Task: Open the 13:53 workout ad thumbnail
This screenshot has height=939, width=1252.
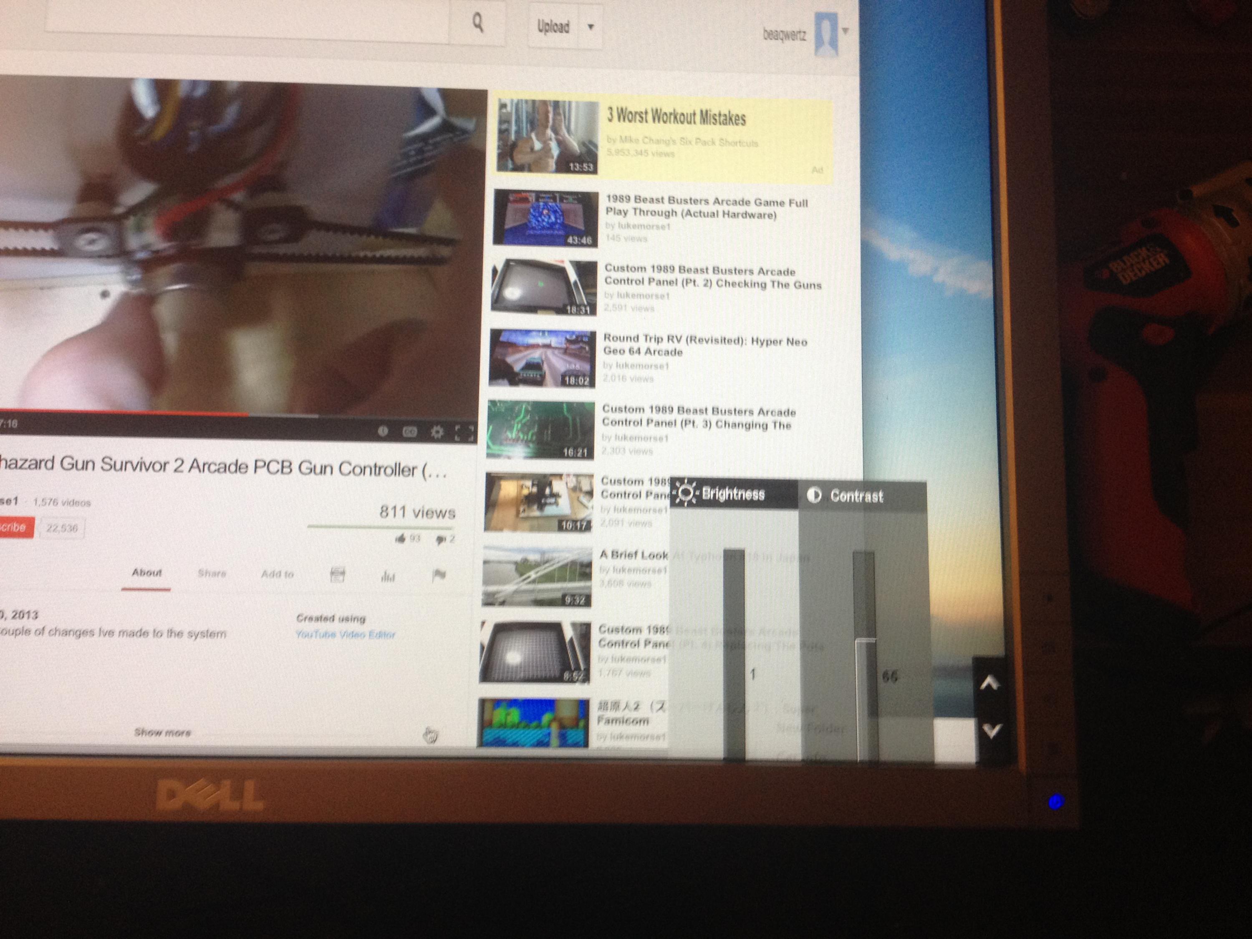Action: 547,136
